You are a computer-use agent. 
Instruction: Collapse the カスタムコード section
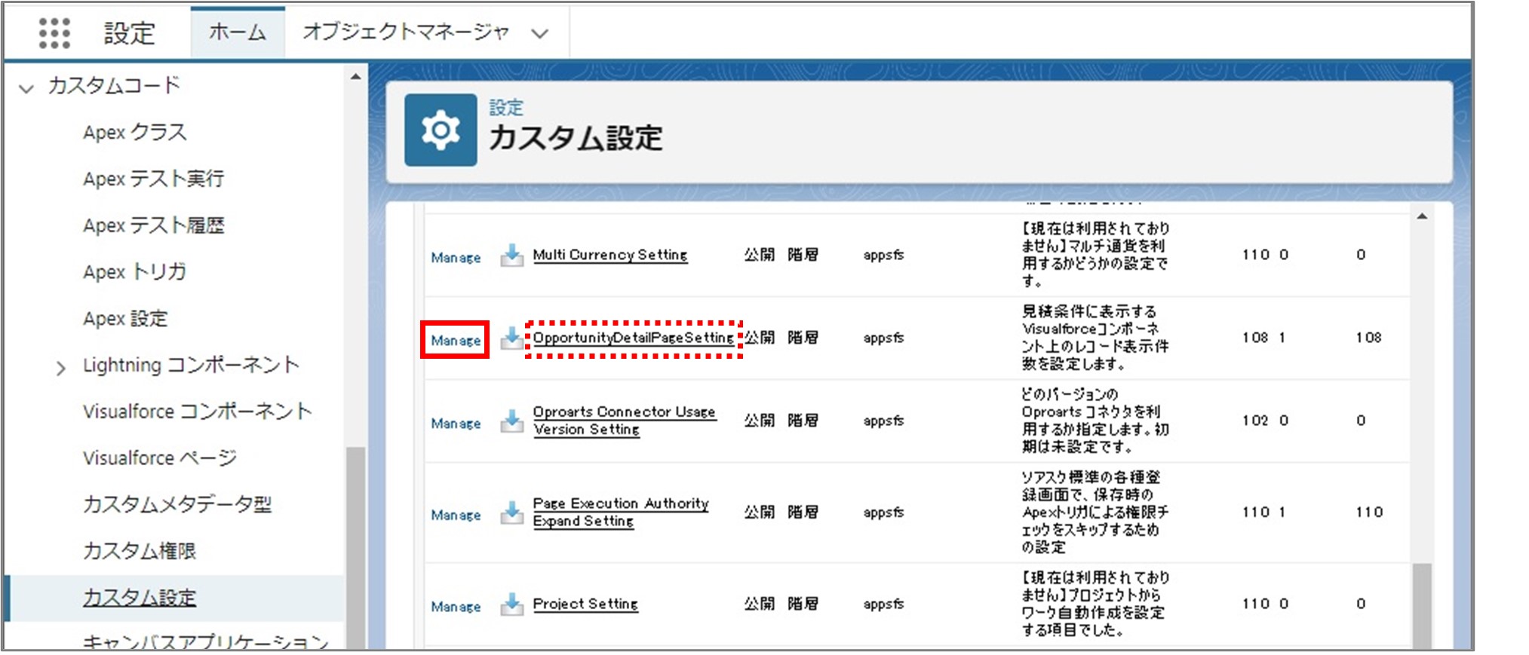[26, 88]
